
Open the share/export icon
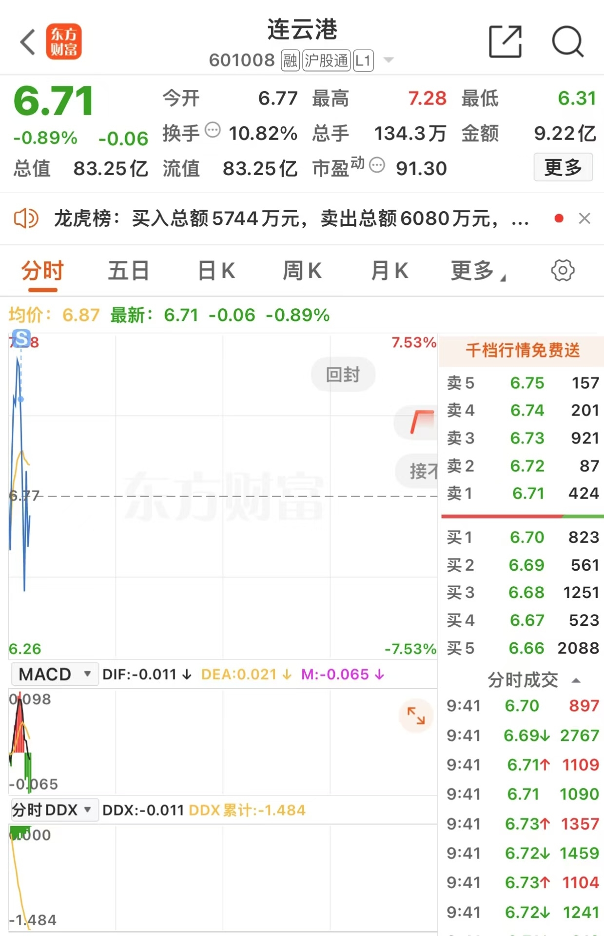pos(505,41)
